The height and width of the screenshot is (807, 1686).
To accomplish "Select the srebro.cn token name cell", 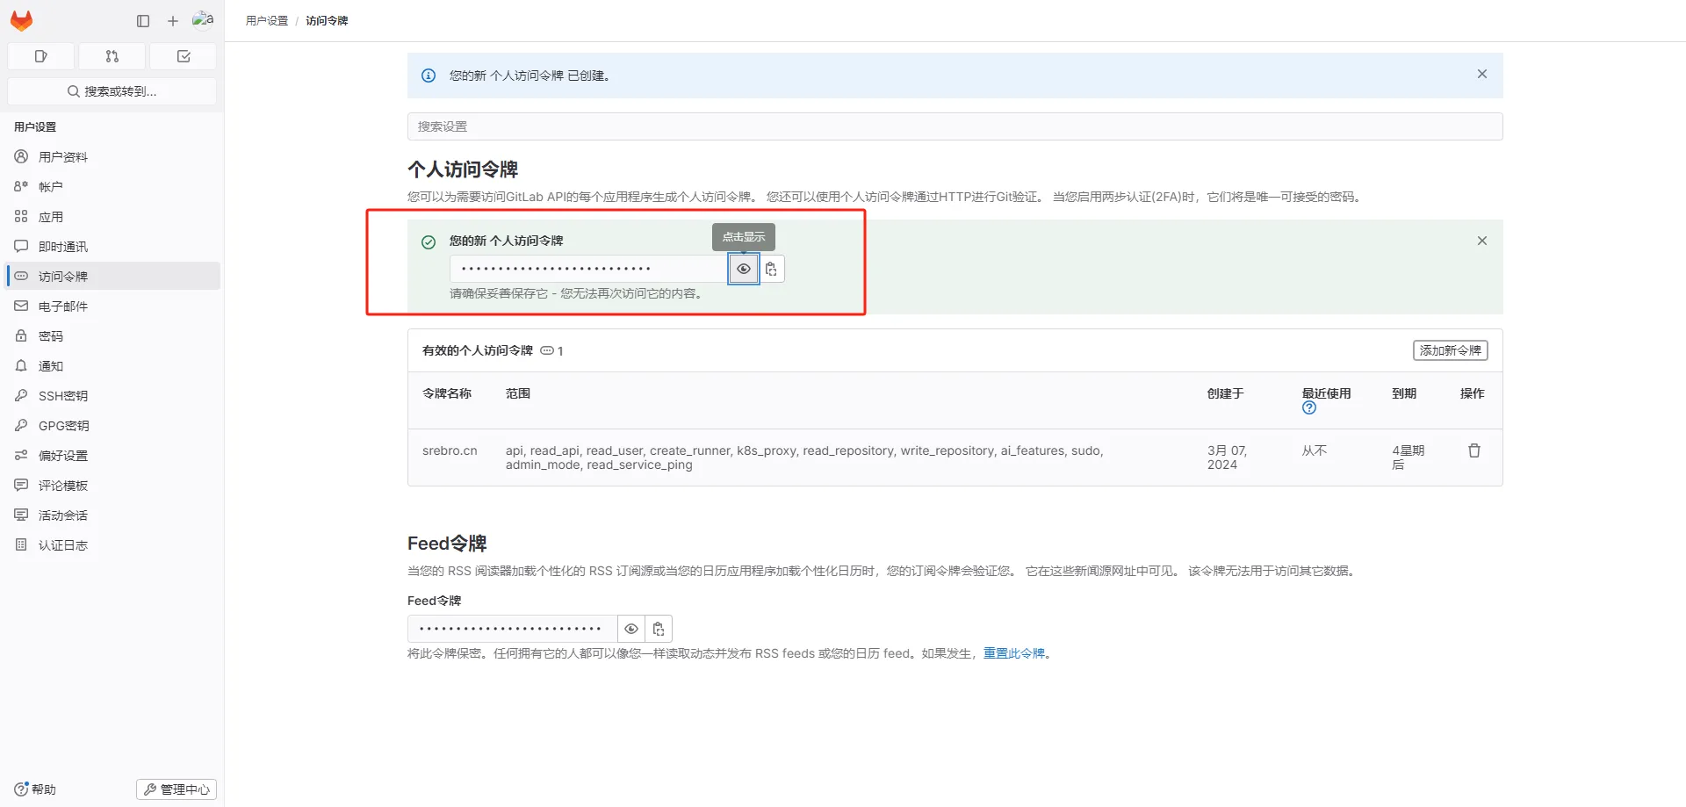I will (450, 450).
